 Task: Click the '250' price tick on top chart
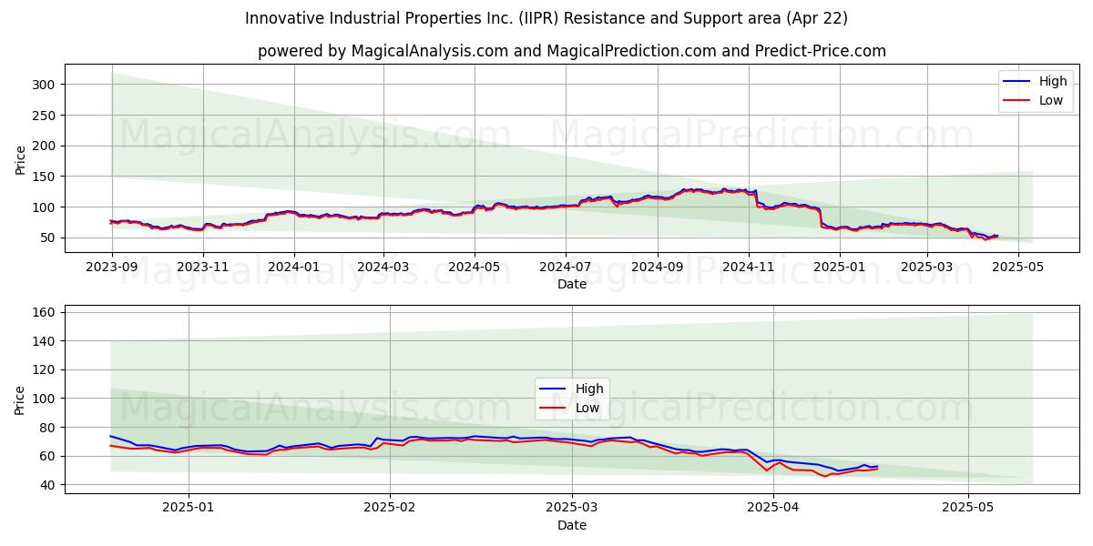point(46,115)
